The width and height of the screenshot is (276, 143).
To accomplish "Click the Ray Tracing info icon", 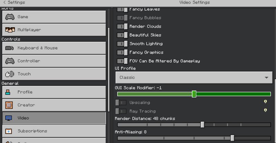I will click(x=265, y=110).
